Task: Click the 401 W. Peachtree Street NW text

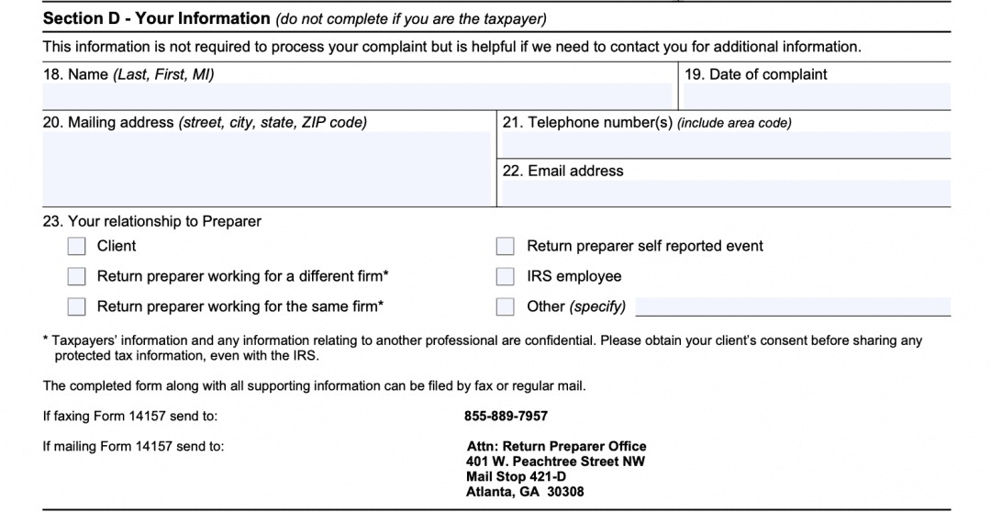Action: pos(555,461)
